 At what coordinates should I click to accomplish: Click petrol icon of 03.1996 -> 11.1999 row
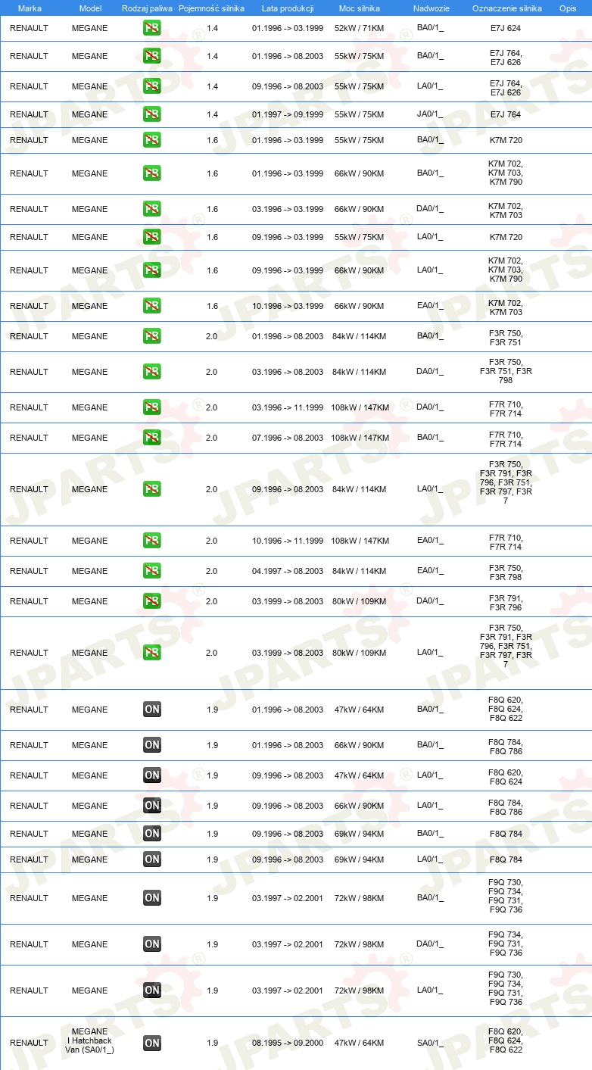pyautogui.click(x=152, y=407)
